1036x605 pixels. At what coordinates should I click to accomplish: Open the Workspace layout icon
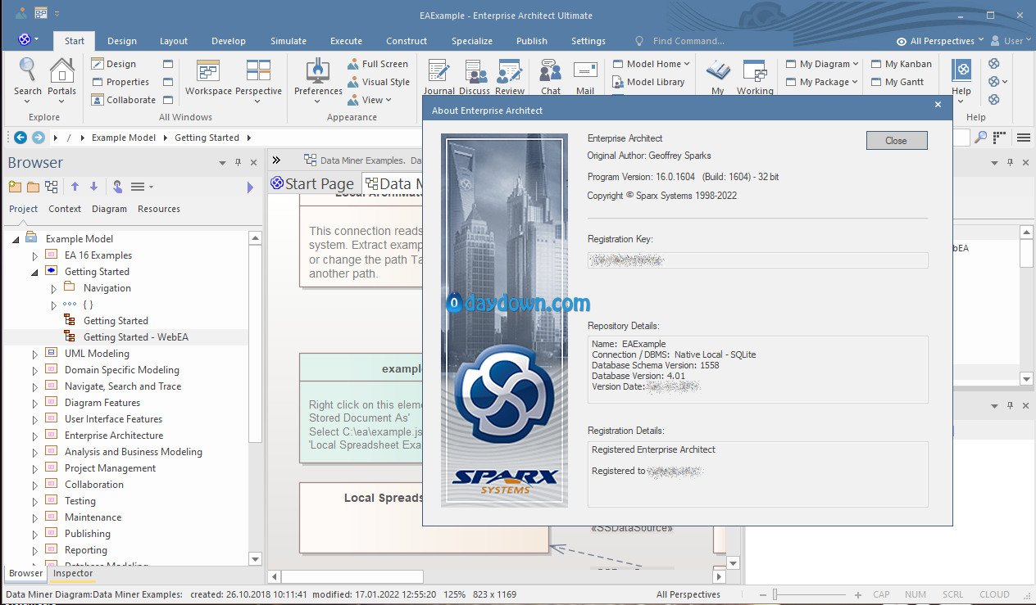(x=208, y=71)
